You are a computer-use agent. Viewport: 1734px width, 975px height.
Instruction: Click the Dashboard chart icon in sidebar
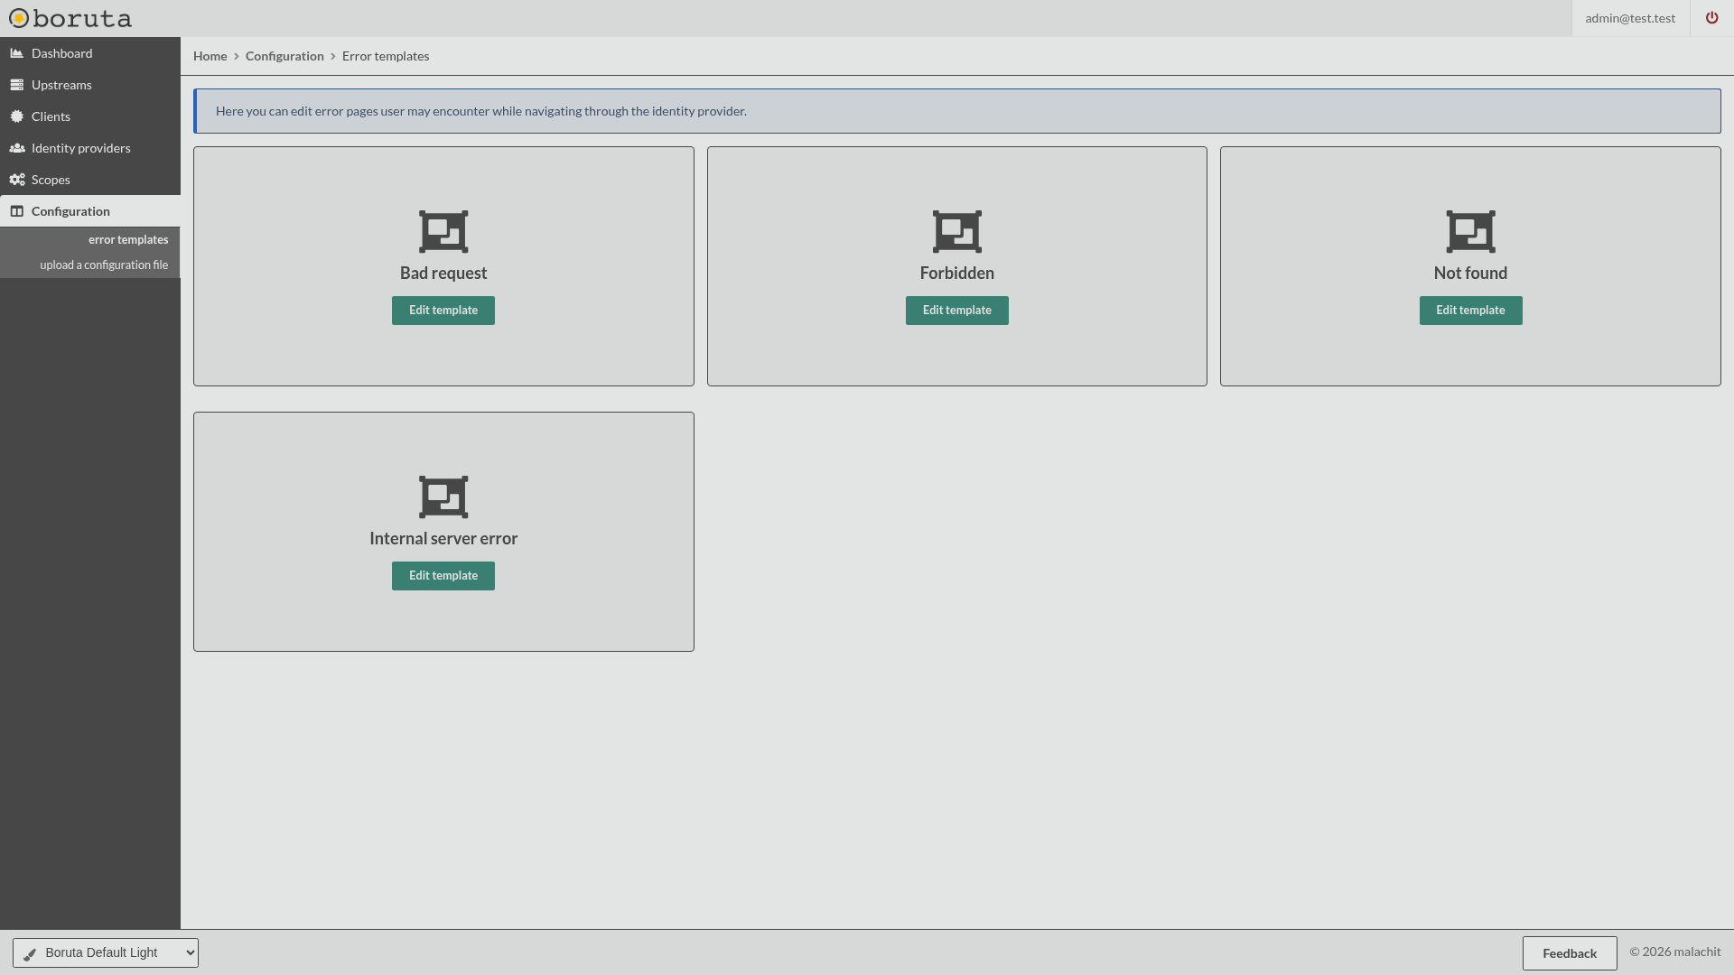pos(16,53)
